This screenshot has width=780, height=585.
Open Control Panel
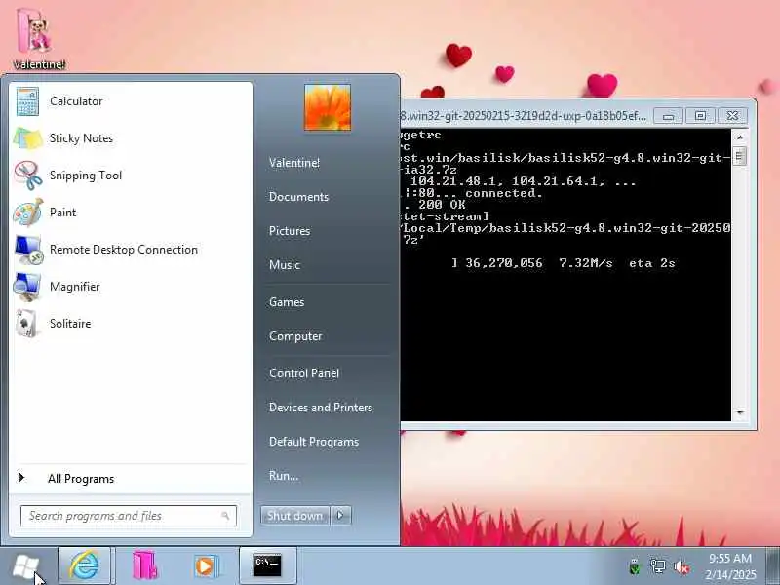pyautogui.click(x=304, y=373)
